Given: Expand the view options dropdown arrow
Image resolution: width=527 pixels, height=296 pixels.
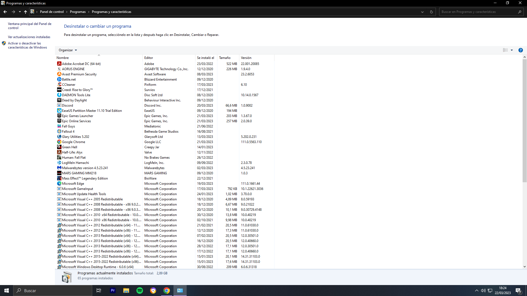Looking at the screenshot, I should pyautogui.click(x=512, y=50).
